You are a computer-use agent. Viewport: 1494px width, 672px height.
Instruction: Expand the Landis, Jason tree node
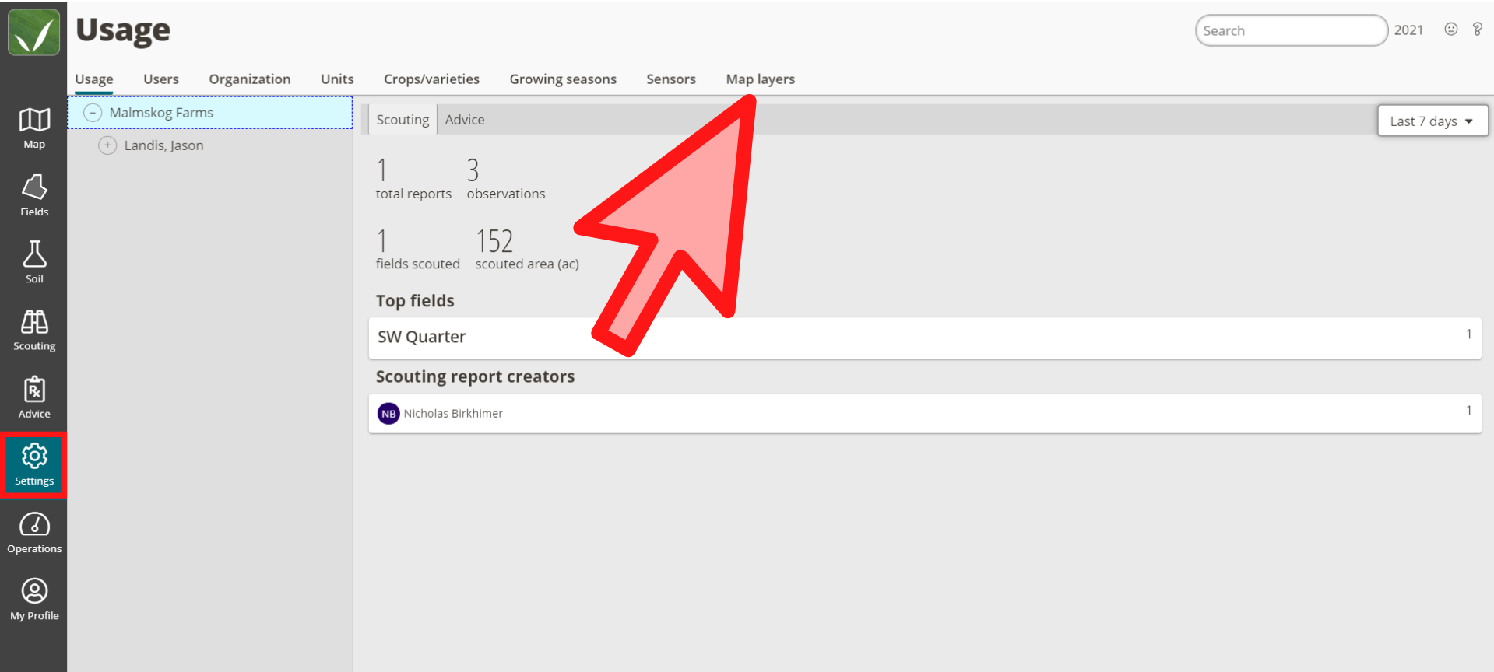pos(107,145)
